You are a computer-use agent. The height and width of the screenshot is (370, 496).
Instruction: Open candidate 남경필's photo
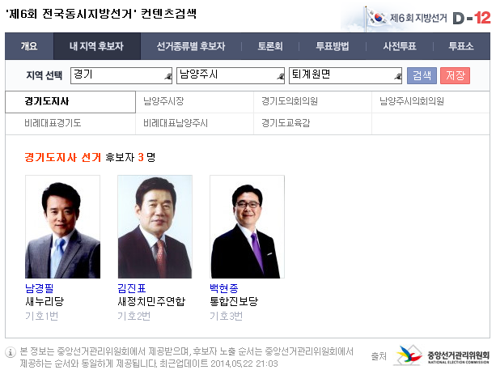tap(62, 227)
